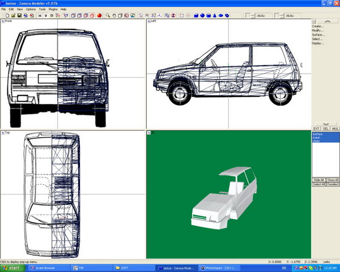The image size is (340, 272).
Task: Create a blue cylinder primitive
Action: pos(209,16)
